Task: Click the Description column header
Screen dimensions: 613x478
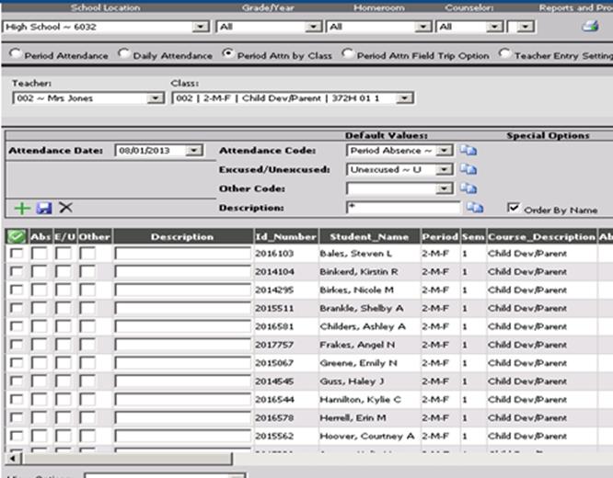Action: tap(182, 236)
